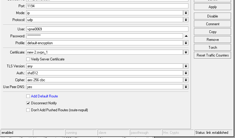The height and width of the screenshot is (138, 235).
Task: Click the Profile field default-encryption
Action: pos(105,43)
